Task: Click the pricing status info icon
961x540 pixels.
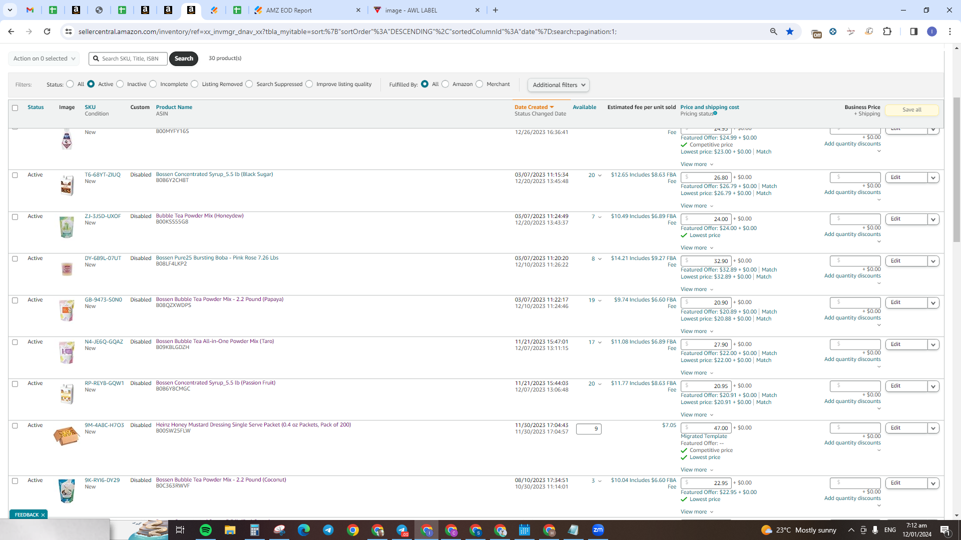Action: coord(715,113)
